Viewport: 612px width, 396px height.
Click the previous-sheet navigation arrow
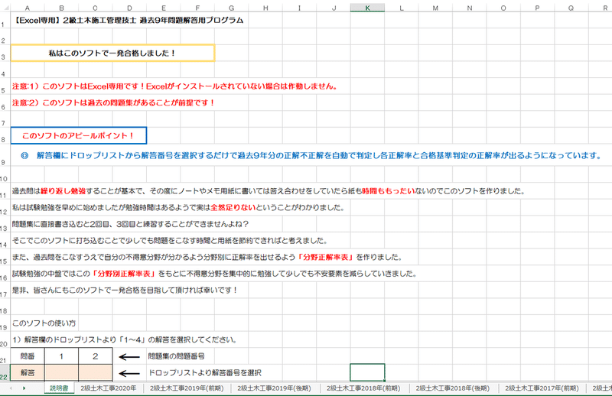pos(11,388)
